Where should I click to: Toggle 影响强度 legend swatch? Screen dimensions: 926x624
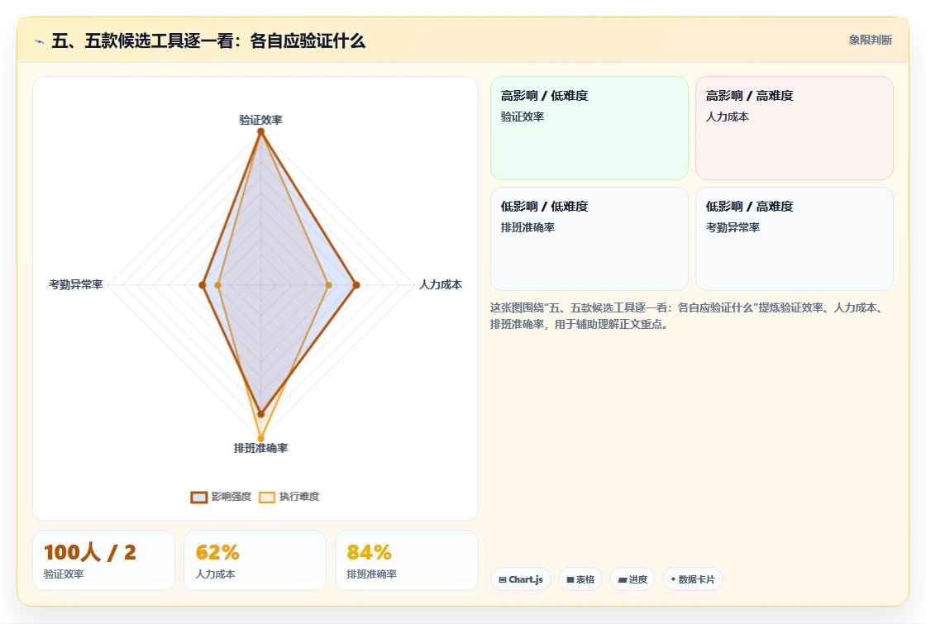[x=199, y=497]
